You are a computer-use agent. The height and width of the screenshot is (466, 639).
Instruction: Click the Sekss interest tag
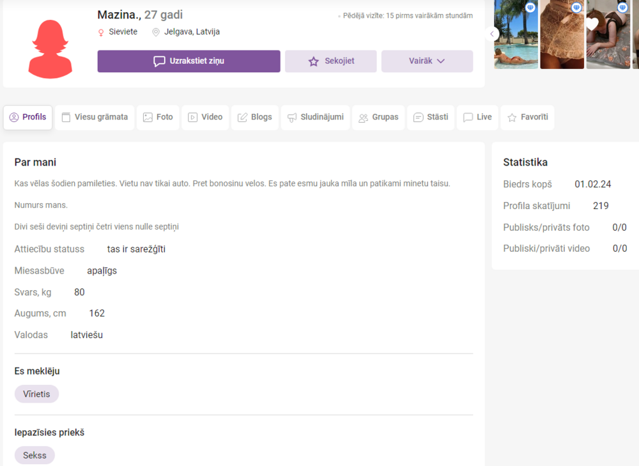[x=35, y=455]
